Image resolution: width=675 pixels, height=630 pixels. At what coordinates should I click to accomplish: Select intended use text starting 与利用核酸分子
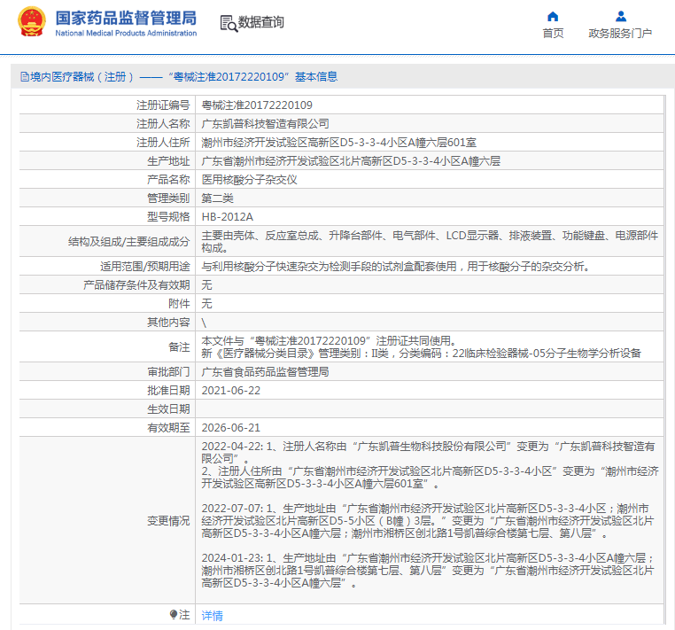pos(395,266)
